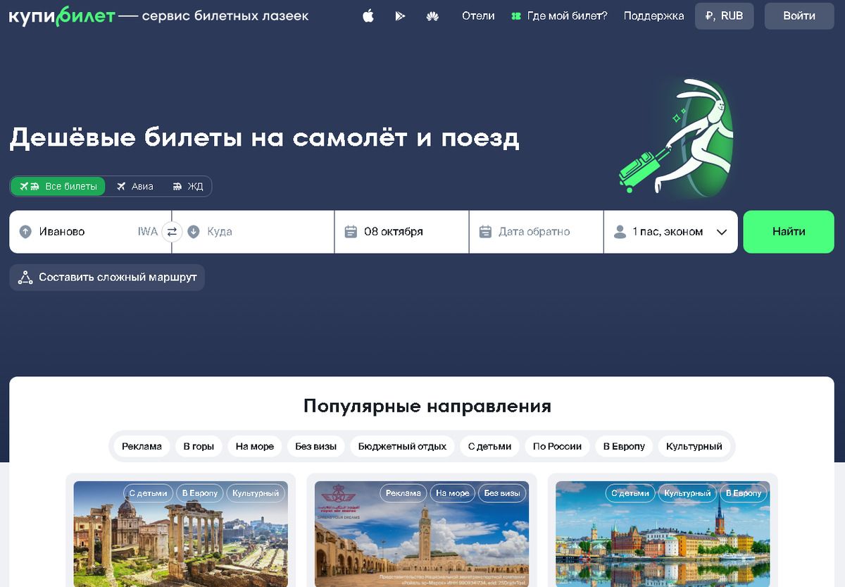The image size is (845, 587).
Task: Filter destinations by В горы chip
Action: 199,446
